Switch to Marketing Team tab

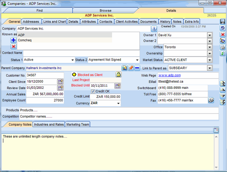[x=78, y=124]
